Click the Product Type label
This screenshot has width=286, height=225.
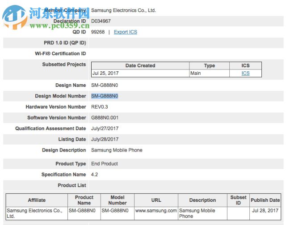tap(71, 164)
